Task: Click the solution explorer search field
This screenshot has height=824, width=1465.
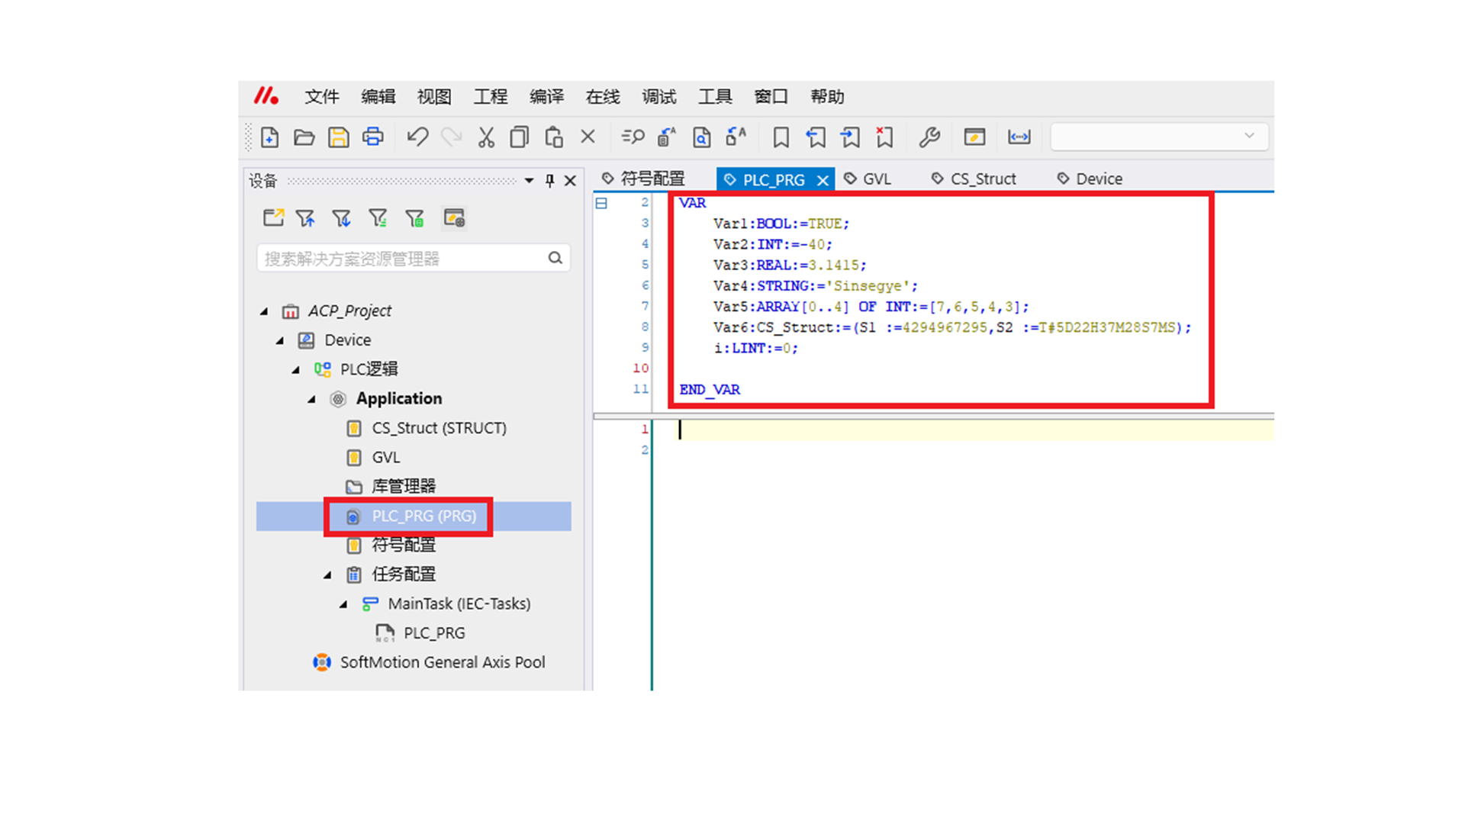Action: coord(403,259)
